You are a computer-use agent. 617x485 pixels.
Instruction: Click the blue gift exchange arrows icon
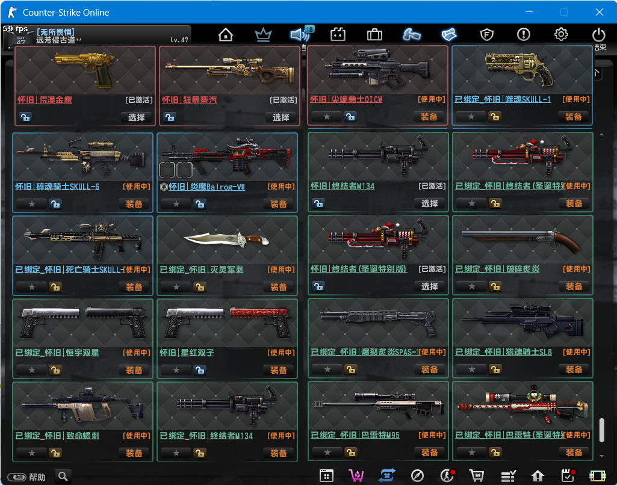387,476
